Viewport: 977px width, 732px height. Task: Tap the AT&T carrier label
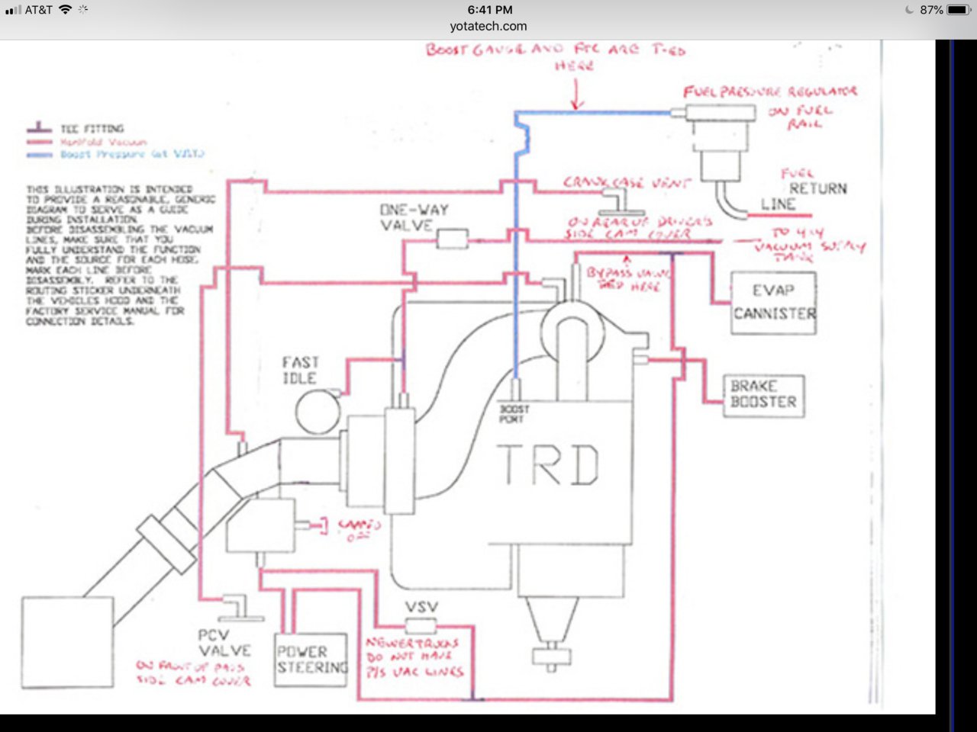(39, 10)
